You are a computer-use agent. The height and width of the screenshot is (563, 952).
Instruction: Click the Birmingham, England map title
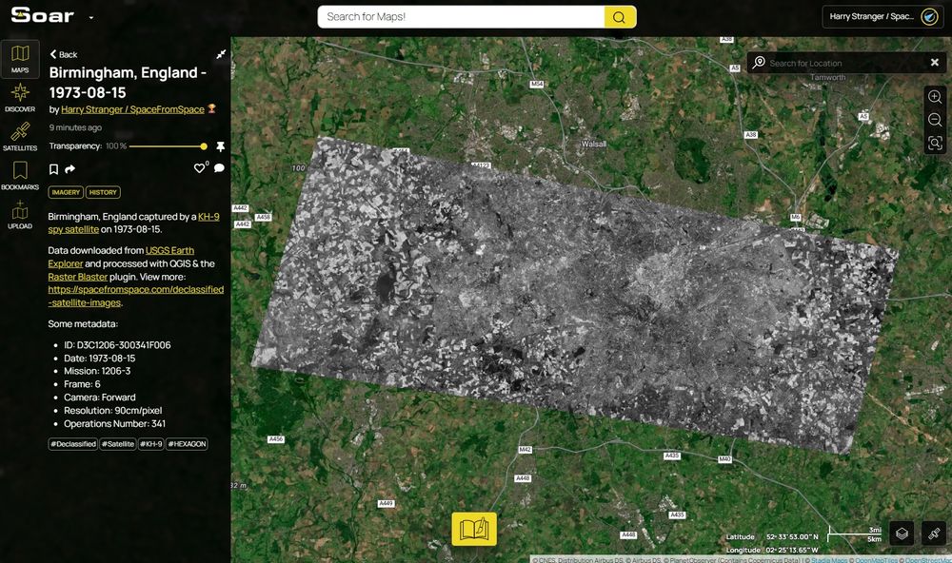[x=128, y=83]
